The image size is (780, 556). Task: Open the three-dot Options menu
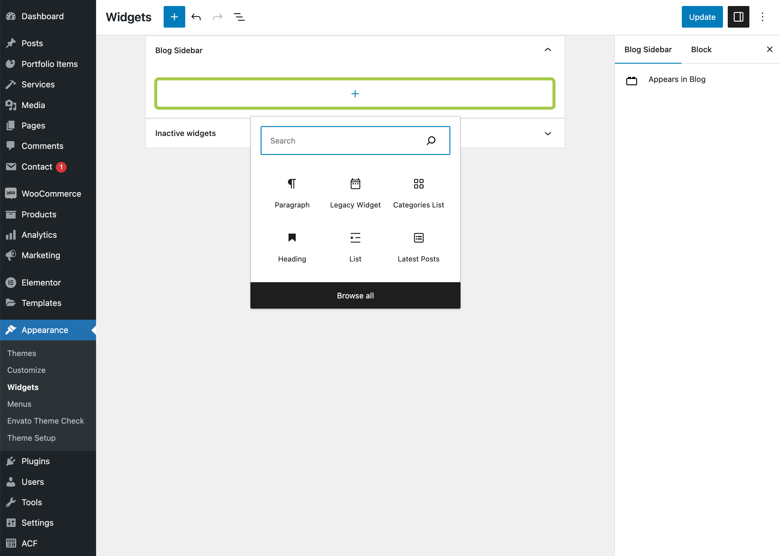coord(762,17)
